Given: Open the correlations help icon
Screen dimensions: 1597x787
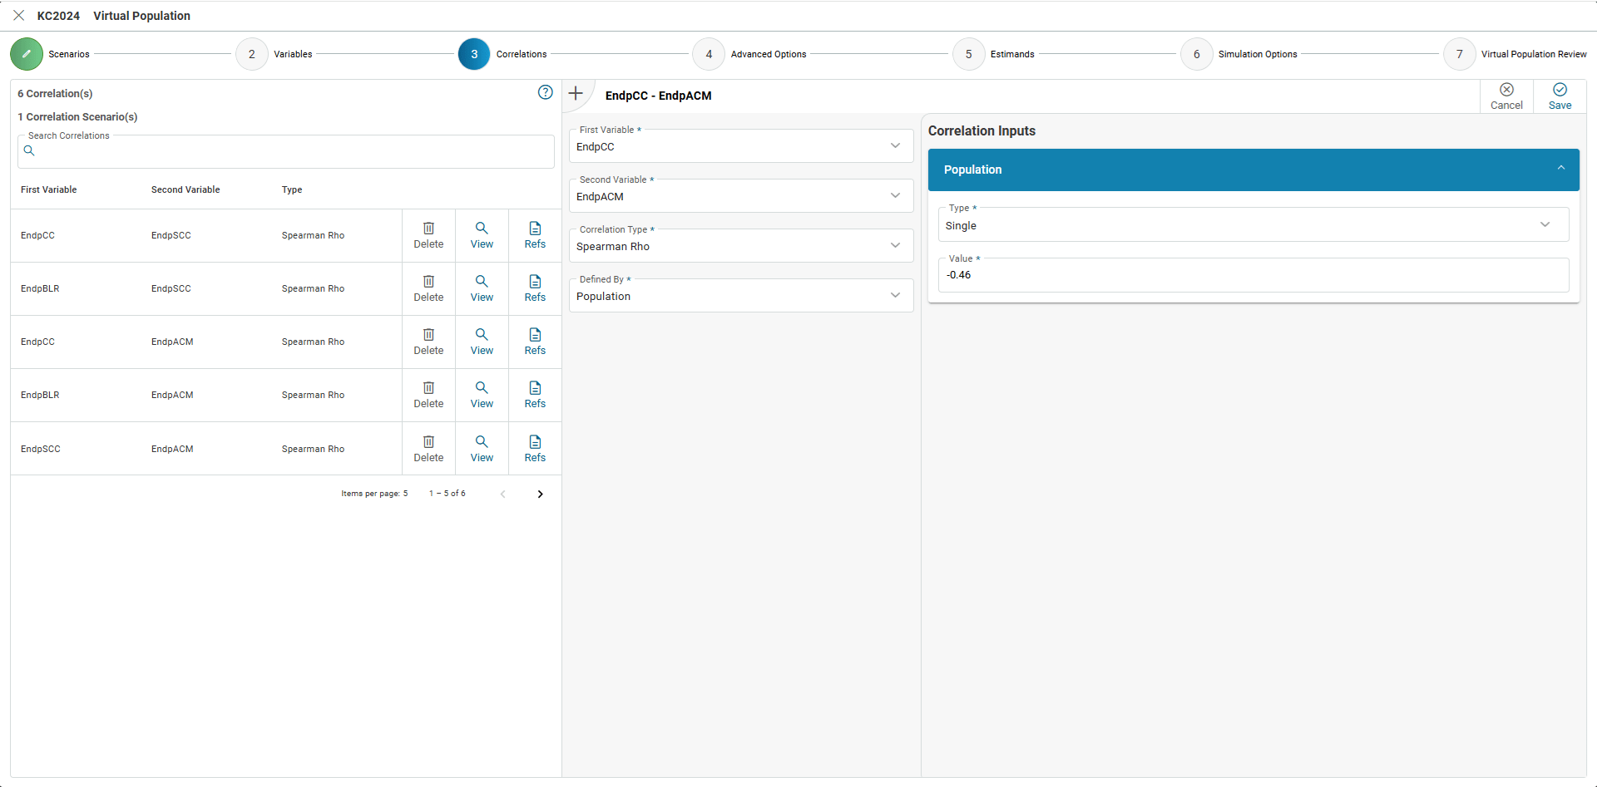Looking at the screenshot, I should (546, 92).
